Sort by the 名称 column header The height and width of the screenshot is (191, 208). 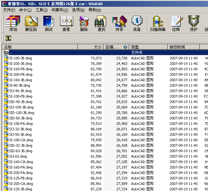40,47
